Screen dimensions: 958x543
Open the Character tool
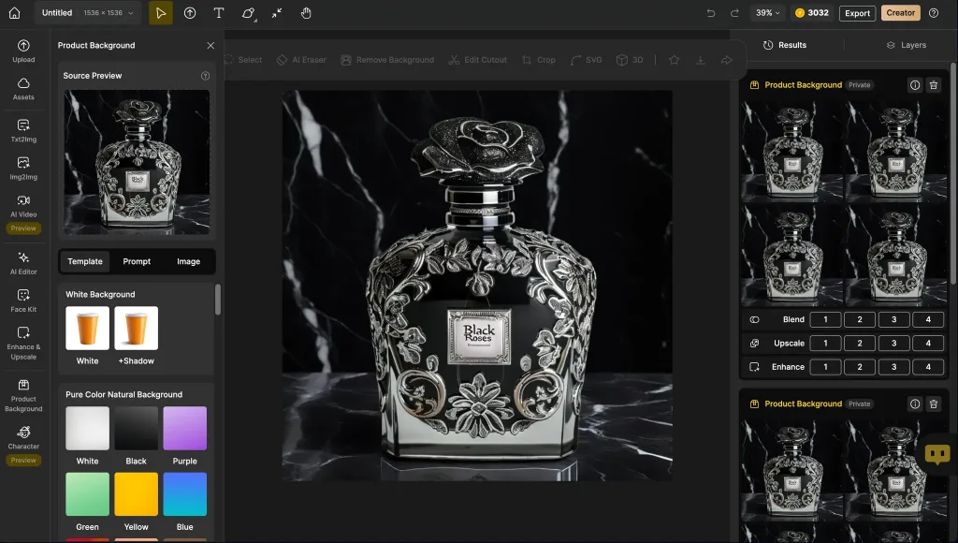(23, 438)
